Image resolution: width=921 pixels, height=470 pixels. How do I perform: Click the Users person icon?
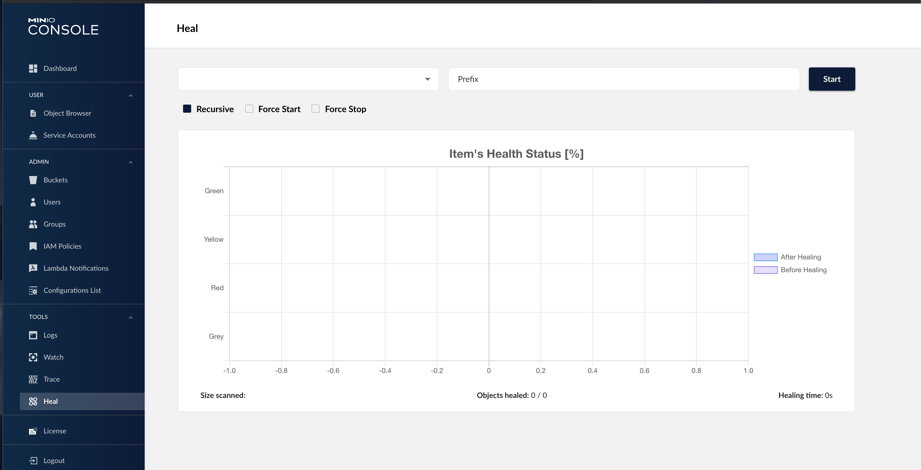pos(33,202)
